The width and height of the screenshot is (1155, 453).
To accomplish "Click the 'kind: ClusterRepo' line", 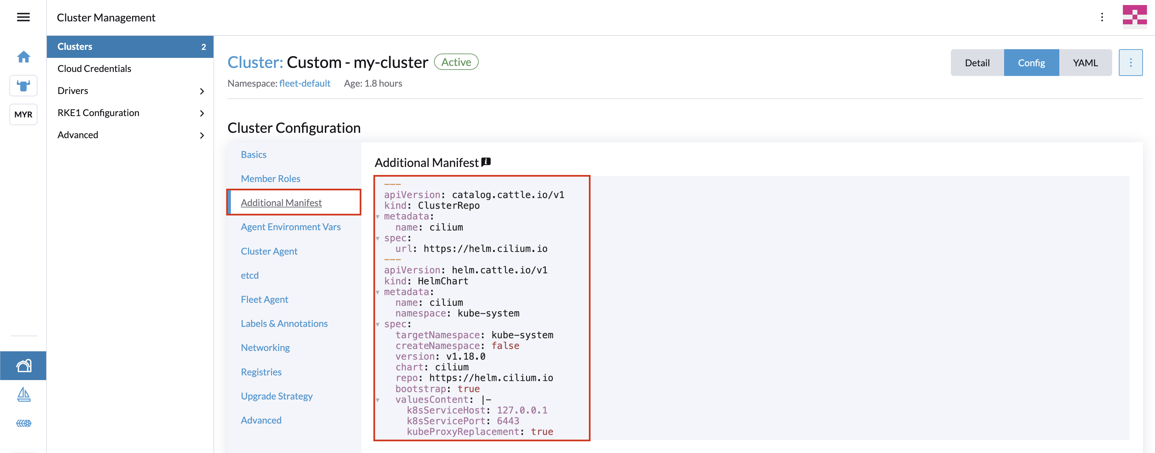I will [432, 205].
